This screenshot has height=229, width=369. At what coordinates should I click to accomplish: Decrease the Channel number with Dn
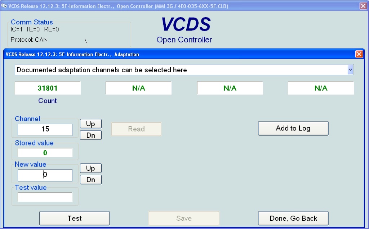coord(90,135)
